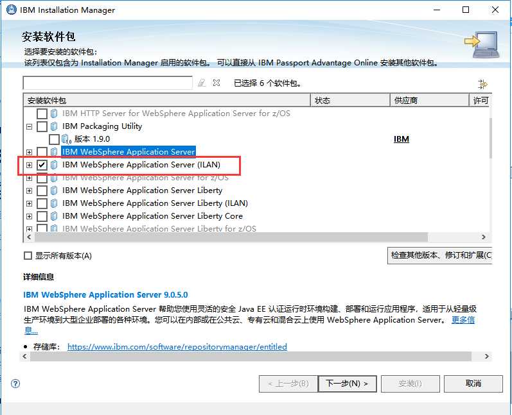Collapse the IBM Packaging Utility tree node
The height and width of the screenshot is (415, 512).
tap(30, 126)
